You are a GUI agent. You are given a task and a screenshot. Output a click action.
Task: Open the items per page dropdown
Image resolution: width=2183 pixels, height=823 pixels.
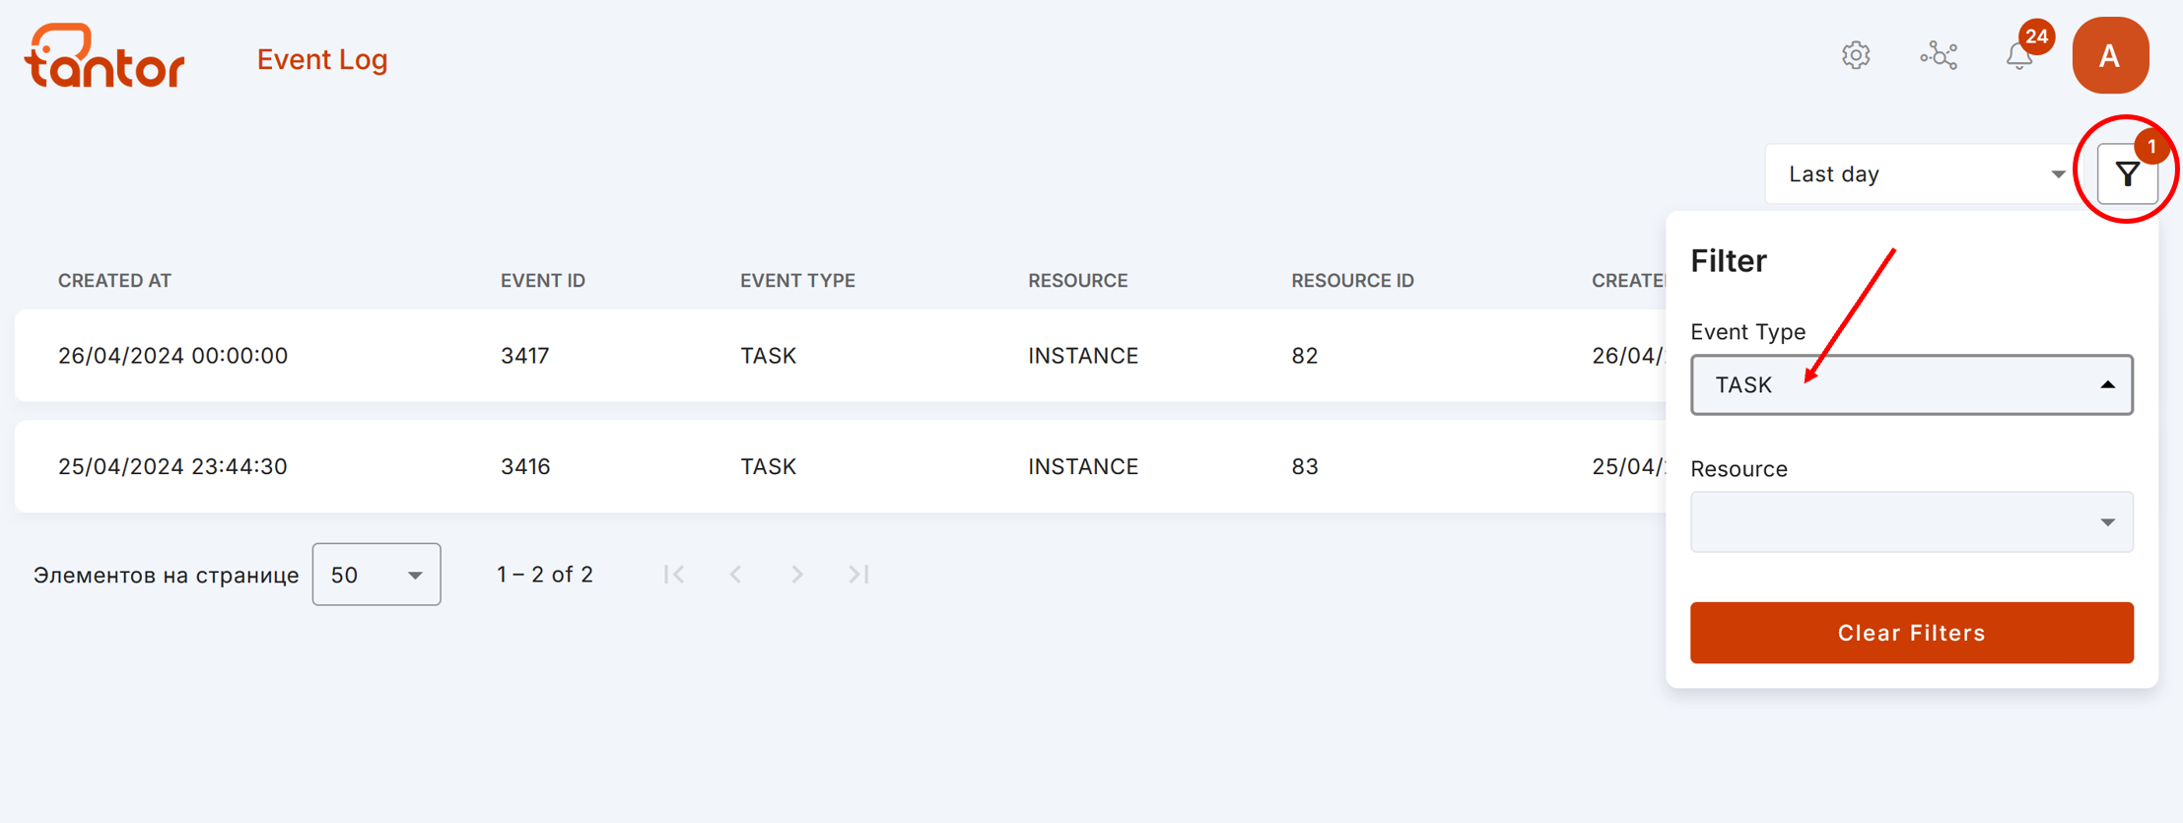(376, 575)
